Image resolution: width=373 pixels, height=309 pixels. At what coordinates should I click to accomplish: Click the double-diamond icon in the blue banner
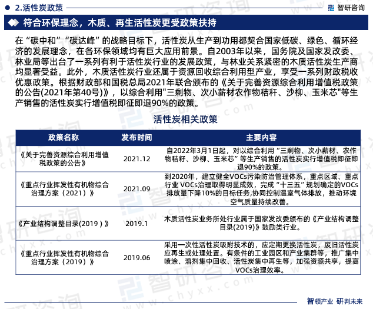[x=14, y=22]
